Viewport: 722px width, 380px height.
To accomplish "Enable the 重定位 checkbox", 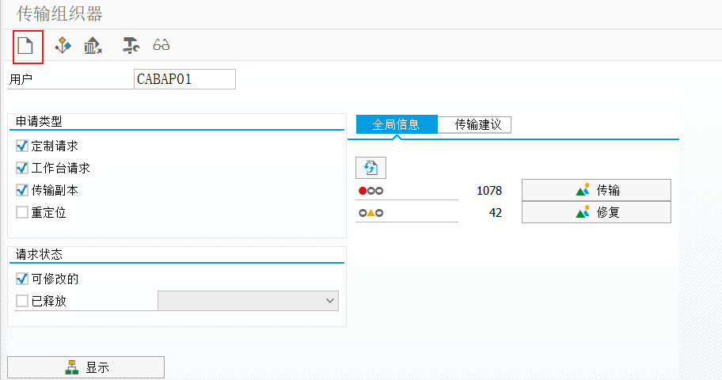I will (21, 212).
